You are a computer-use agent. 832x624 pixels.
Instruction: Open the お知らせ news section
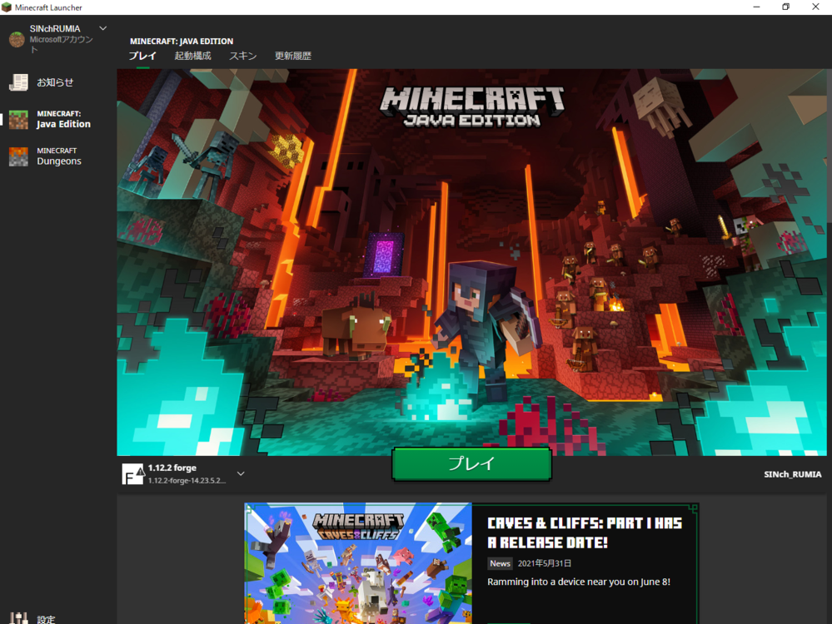click(x=55, y=82)
